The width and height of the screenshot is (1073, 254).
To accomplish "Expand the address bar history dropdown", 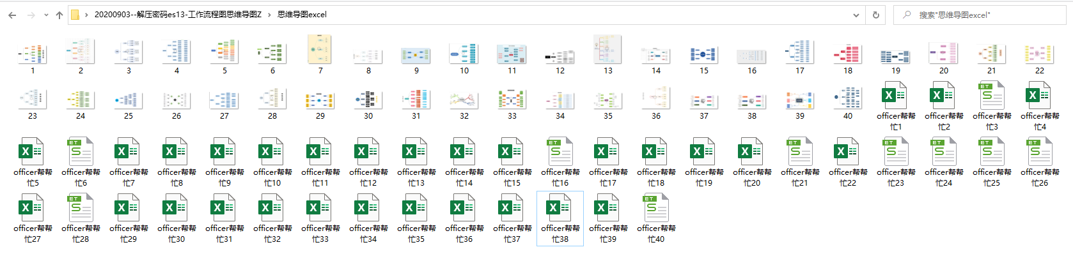I will (856, 15).
